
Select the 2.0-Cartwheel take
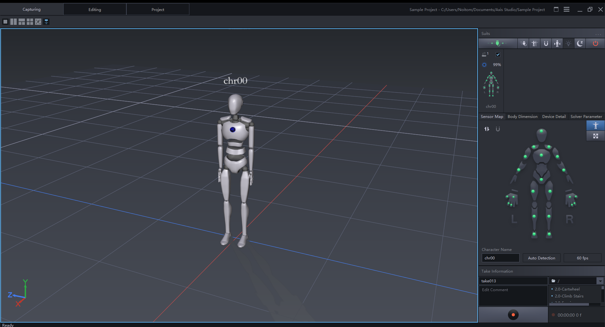coord(567,289)
